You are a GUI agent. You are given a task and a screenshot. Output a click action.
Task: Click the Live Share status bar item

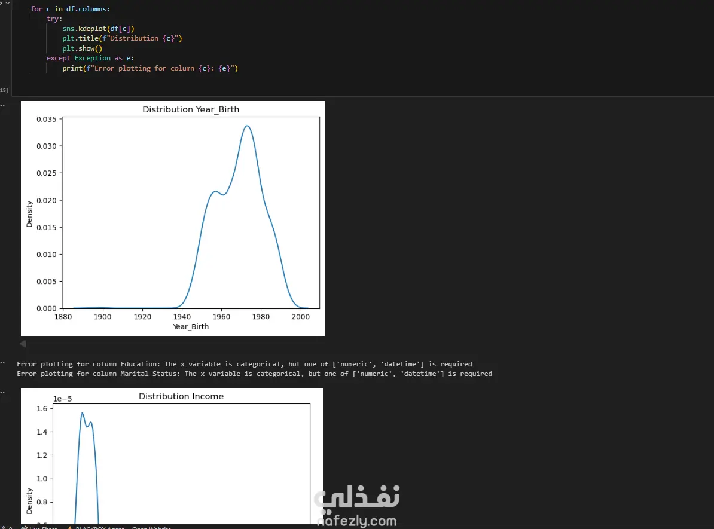(x=39, y=527)
